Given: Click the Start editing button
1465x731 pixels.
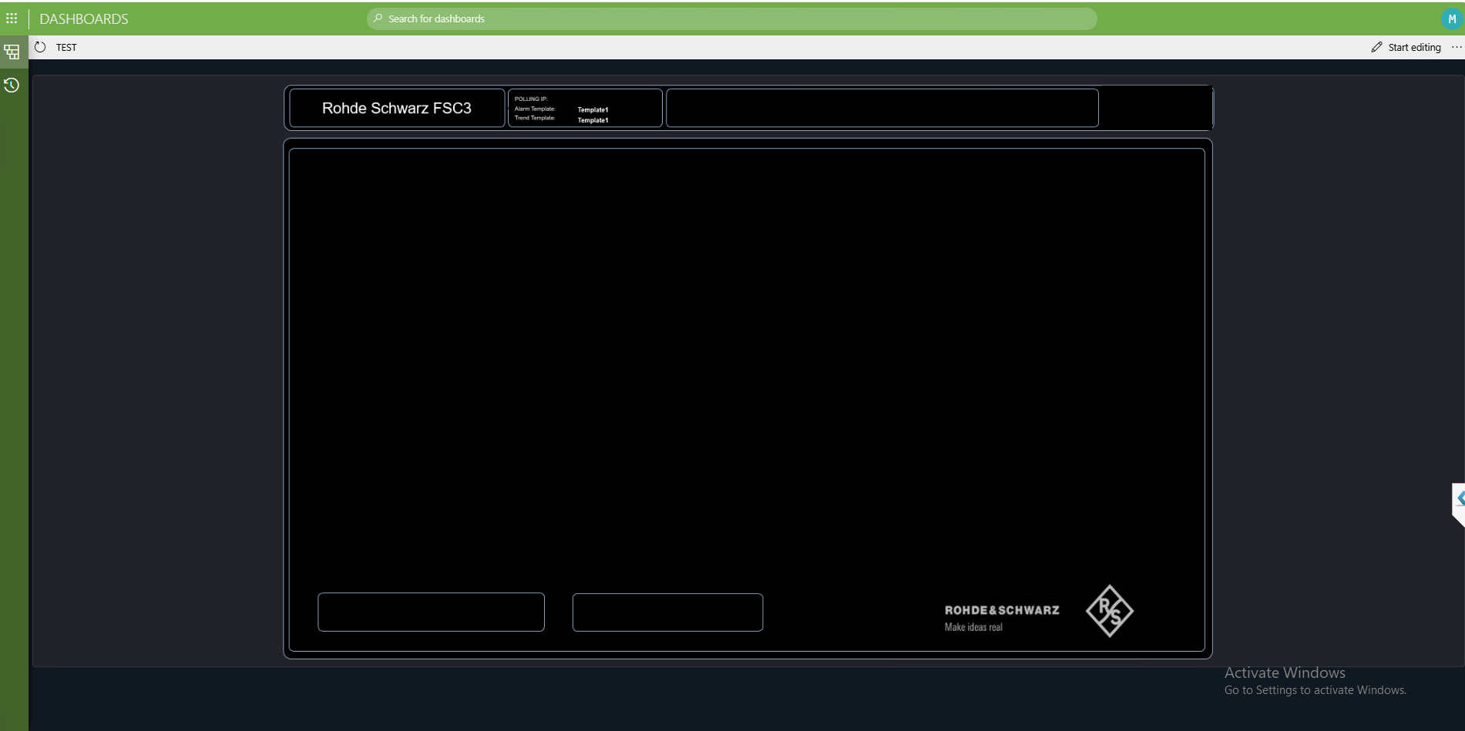Looking at the screenshot, I should point(1406,47).
